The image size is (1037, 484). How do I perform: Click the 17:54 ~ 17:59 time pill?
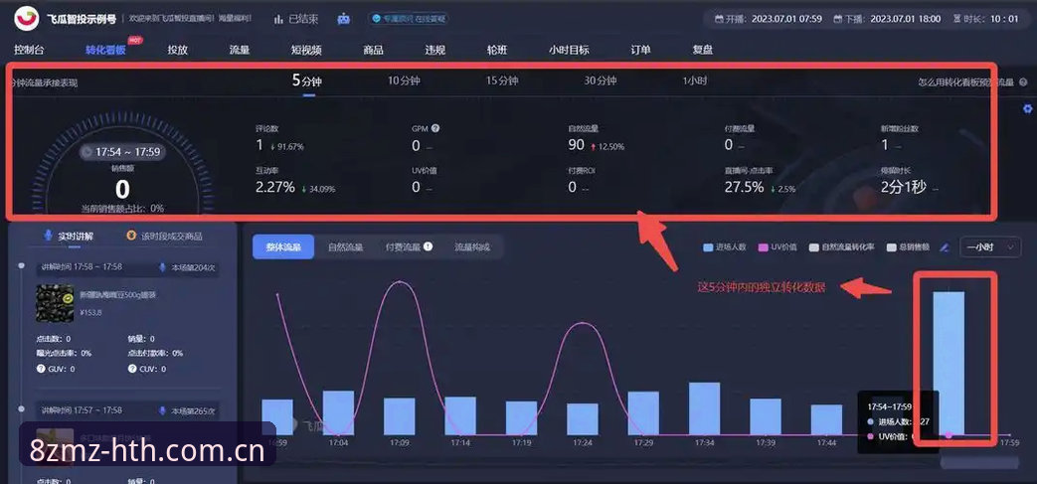(x=122, y=151)
